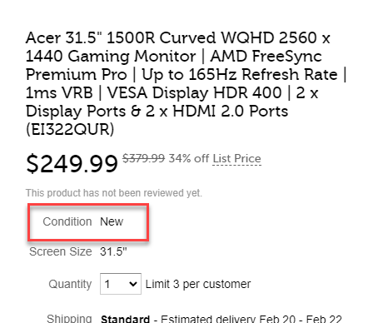The image size is (368, 323).
Task: Click the 31.5" screen size value
Action: pyautogui.click(x=113, y=251)
